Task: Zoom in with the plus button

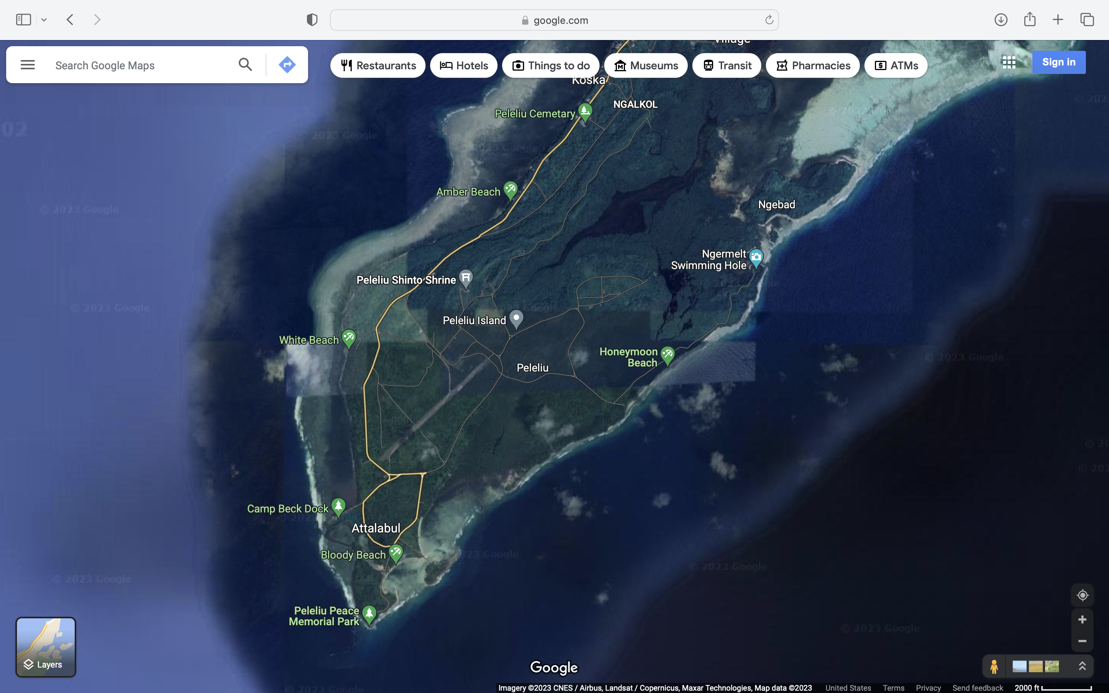Action: tap(1082, 620)
